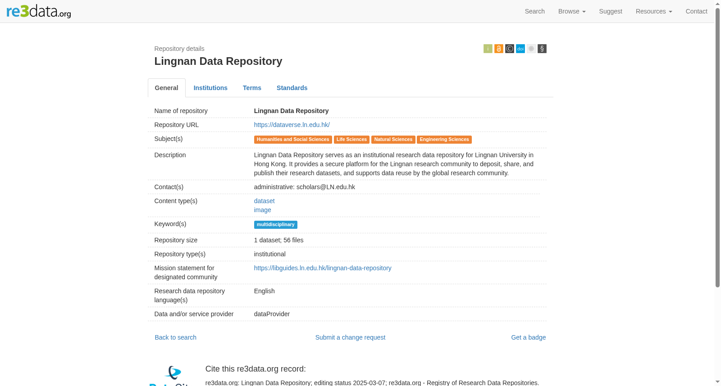Click the "Cite this re3data.org record:" heading

(x=256, y=369)
